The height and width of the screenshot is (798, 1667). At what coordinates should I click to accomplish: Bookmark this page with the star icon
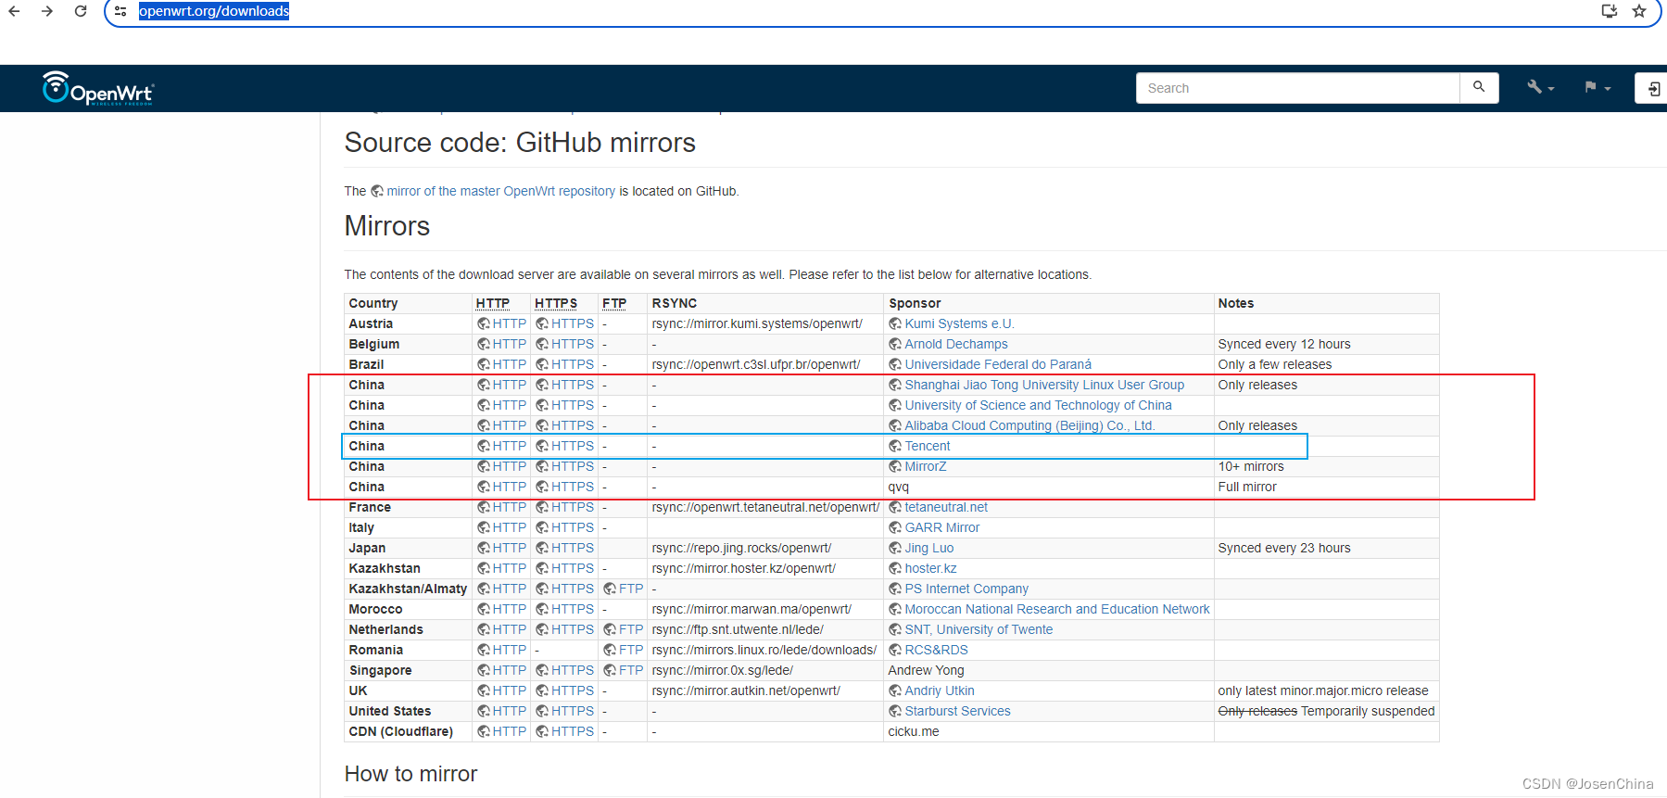(x=1639, y=11)
